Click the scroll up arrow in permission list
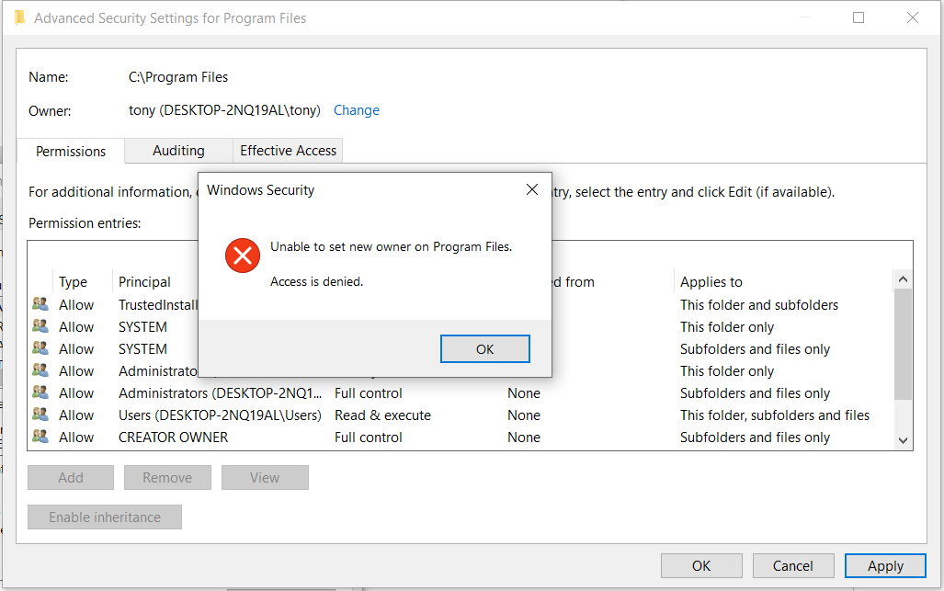Image resolution: width=944 pixels, height=591 pixels. click(903, 279)
